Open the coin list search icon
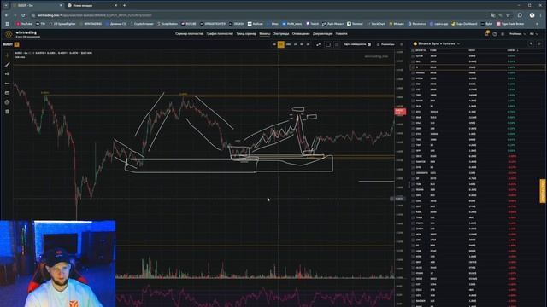This screenshot has width=547, height=307. pos(531,43)
